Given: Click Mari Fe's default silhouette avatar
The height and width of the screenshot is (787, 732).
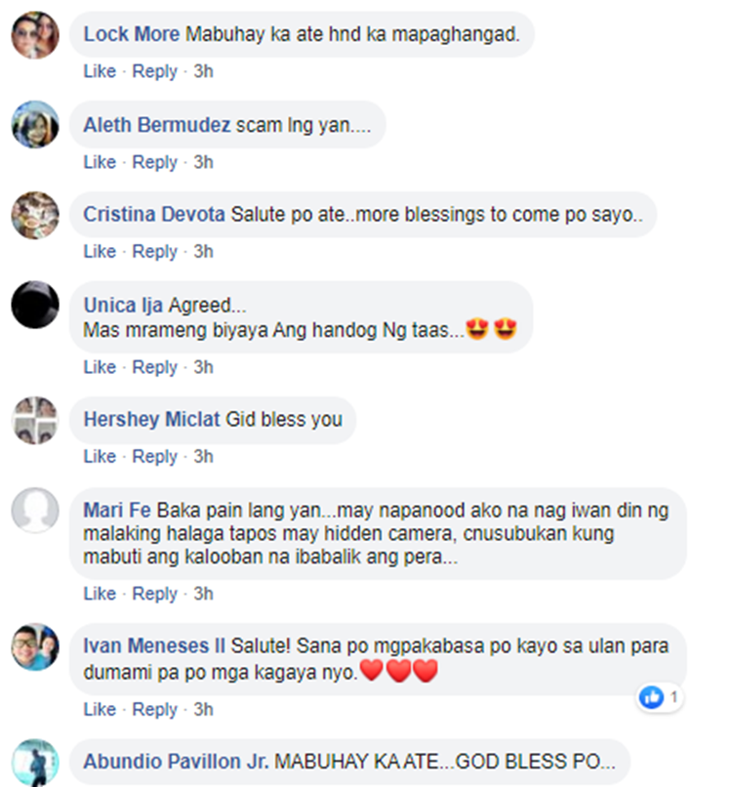Looking at the screenshot, I should (x=35, y=510).
